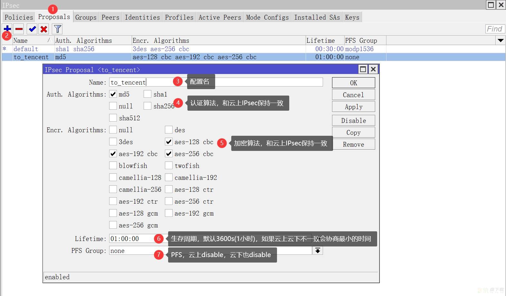This screenshot has height=296, width=506.
Task: Open the Profiles tab
Action: coord(179,17)
